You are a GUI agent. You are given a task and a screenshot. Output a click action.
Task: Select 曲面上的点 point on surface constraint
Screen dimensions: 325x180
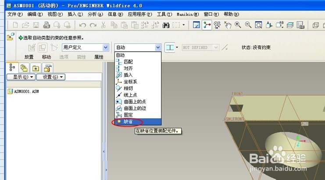point(138,102)
